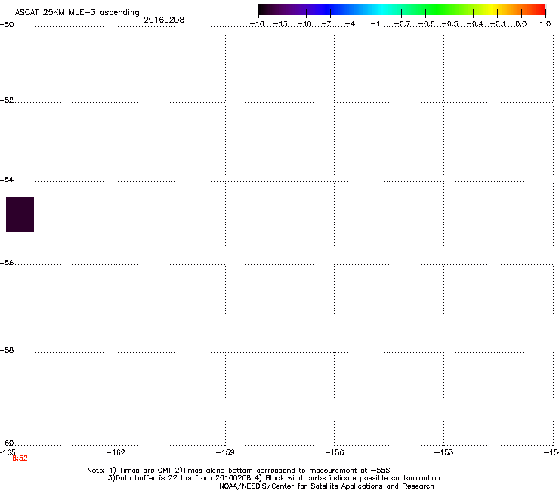
Task: Click the red 8:52 time label
Action: pos(20,459)
